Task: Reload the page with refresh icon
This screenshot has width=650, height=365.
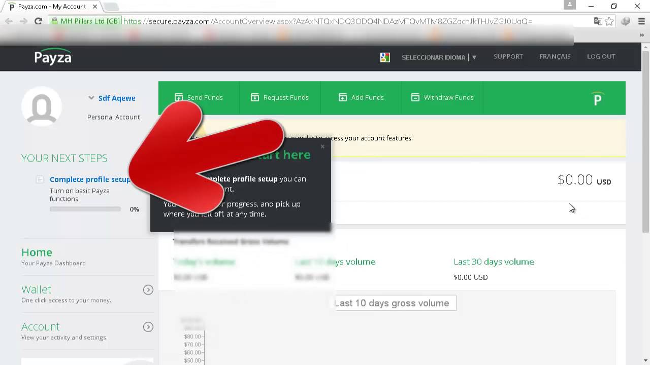Action: 38,21
